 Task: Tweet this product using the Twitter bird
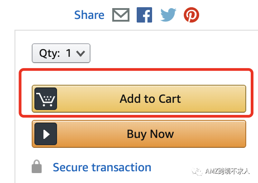168,15
